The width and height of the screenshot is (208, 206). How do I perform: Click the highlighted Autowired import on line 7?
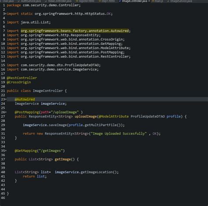click(x=75, y=31)
